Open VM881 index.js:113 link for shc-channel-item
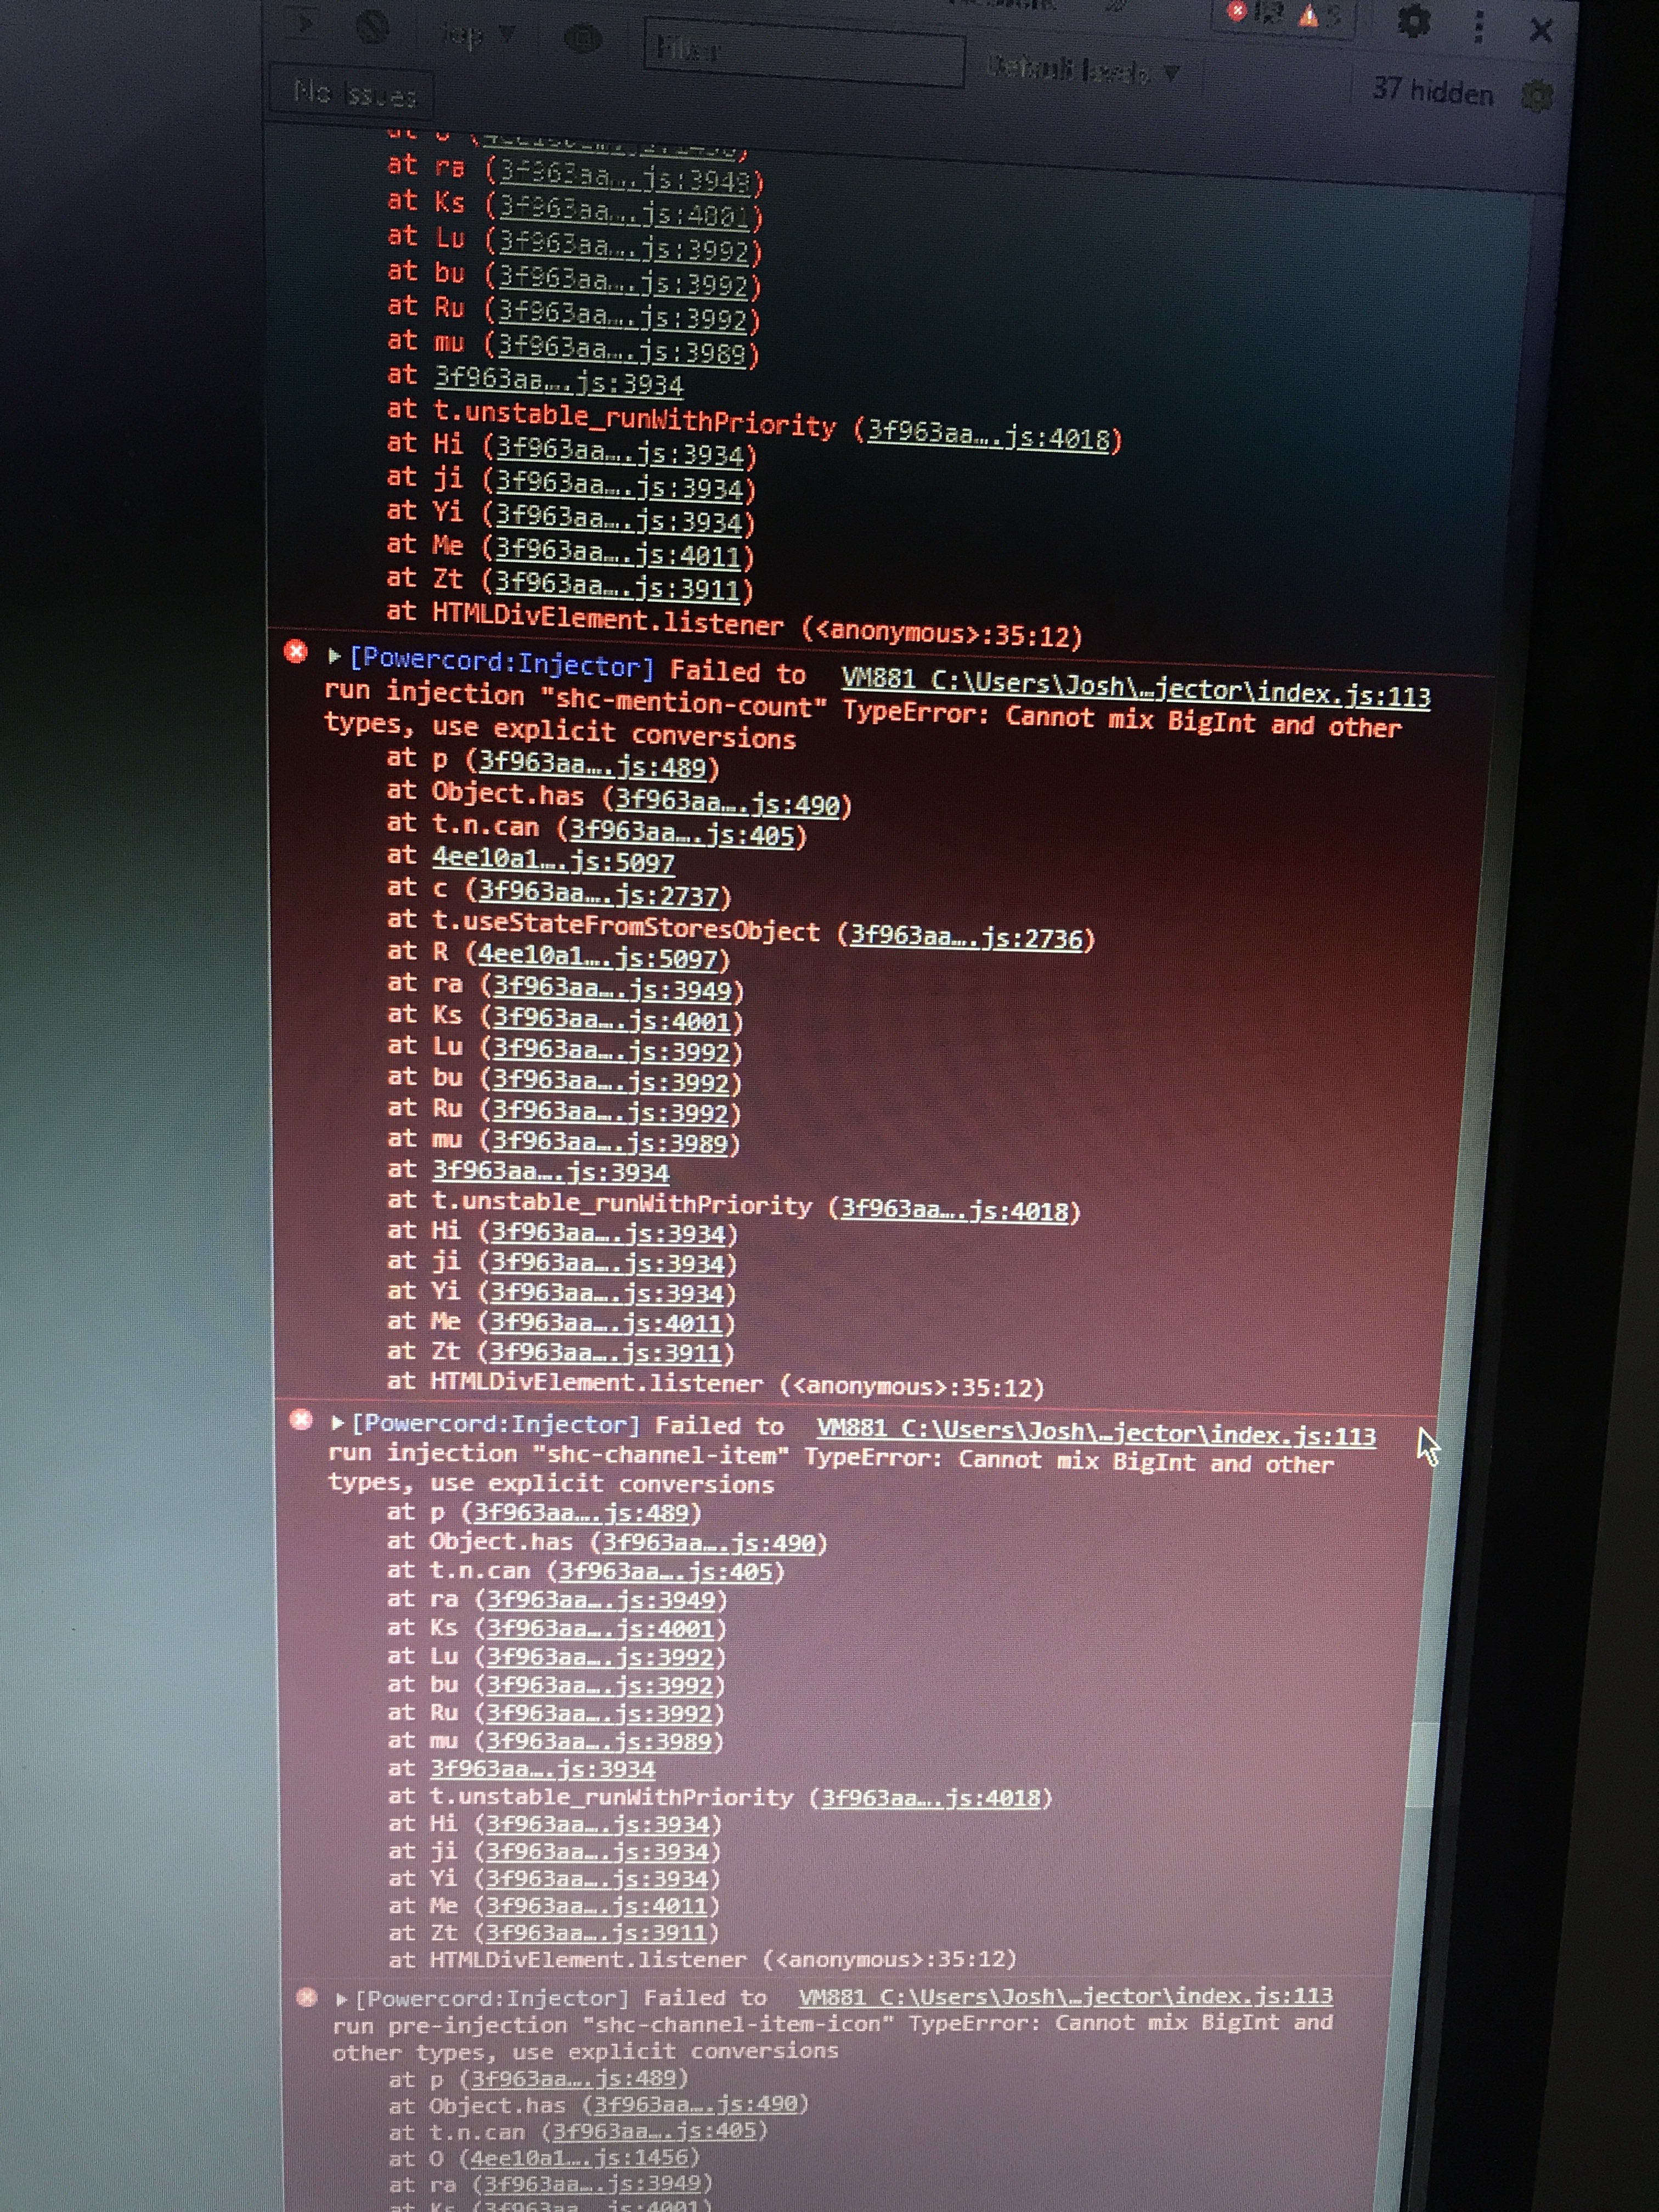 [x=1096, y=1434]
